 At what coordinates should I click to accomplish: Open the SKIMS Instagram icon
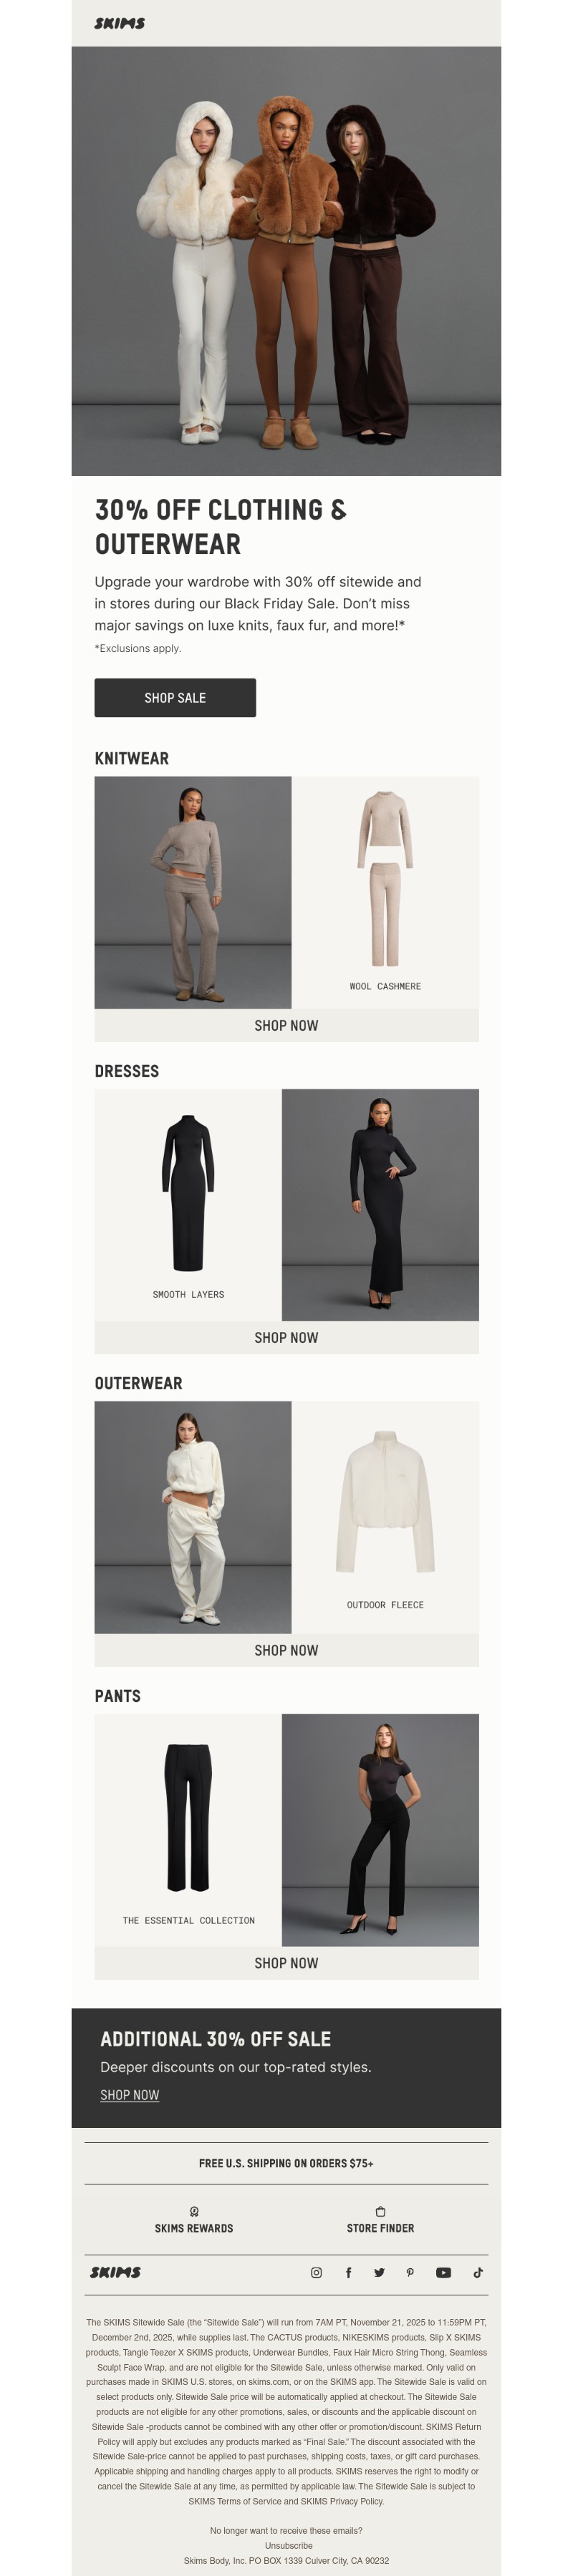click(316, 2272)
